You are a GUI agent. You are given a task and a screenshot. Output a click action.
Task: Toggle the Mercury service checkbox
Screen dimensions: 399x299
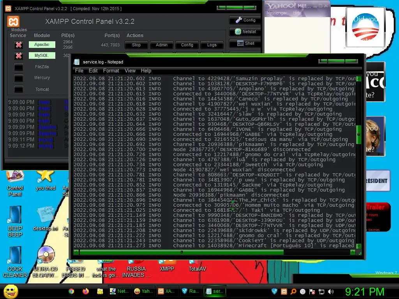[19, 78]
